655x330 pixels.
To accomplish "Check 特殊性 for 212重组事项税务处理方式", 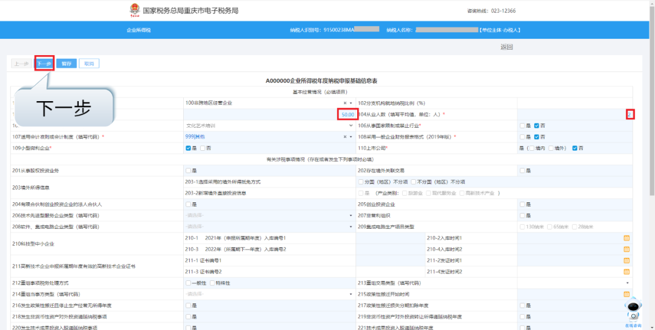I will 212,283.
